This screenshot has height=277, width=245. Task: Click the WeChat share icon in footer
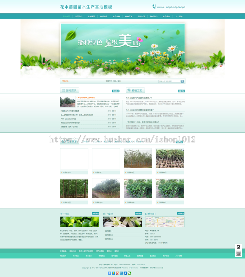(x=129, y=273)
